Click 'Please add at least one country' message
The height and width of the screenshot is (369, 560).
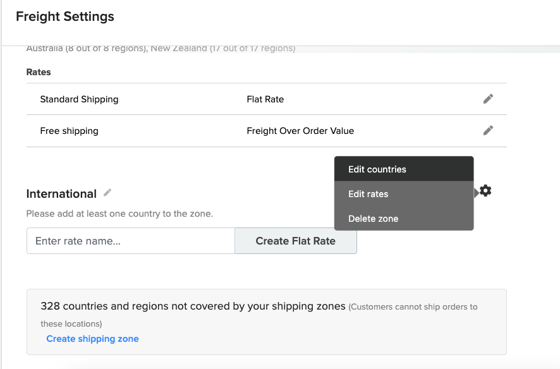coord(119,214)
